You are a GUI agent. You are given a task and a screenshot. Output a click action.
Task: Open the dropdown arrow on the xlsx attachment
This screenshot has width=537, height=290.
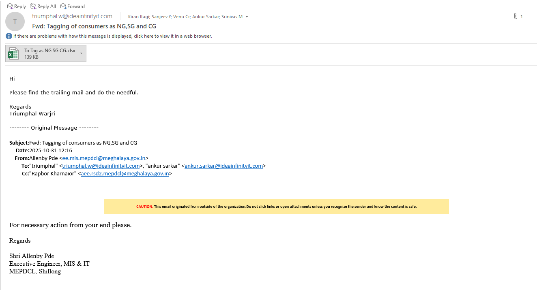(x=81, y=53)
